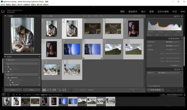The width and height of the screenshot is (187, 110).
Task: Open the Metadata (元数据) menu
Action: tap(27, 5)
